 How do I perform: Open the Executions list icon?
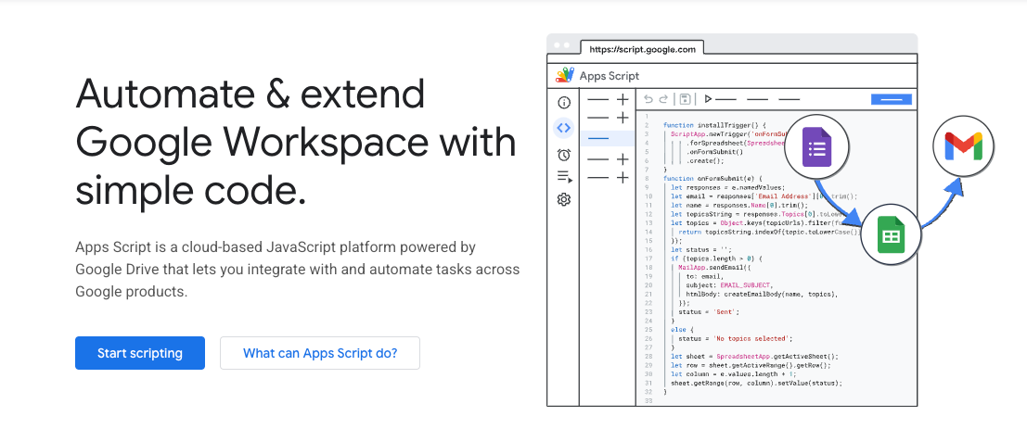pos(564,177)
